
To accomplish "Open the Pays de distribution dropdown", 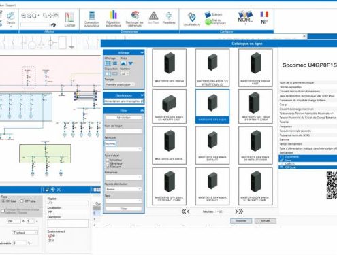I will (123, 189).
